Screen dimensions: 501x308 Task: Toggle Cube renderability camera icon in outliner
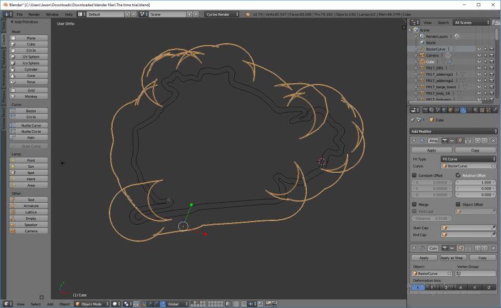492,62
